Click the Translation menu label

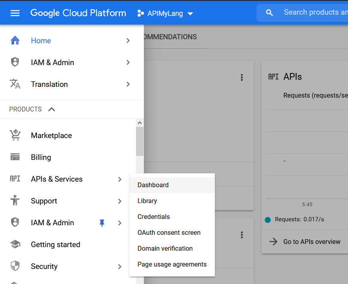[x=49, y=84]
